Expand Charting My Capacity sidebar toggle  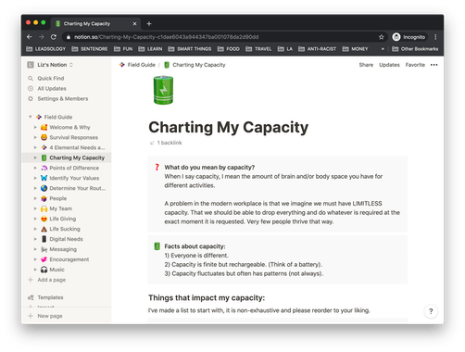coord(35,157)
